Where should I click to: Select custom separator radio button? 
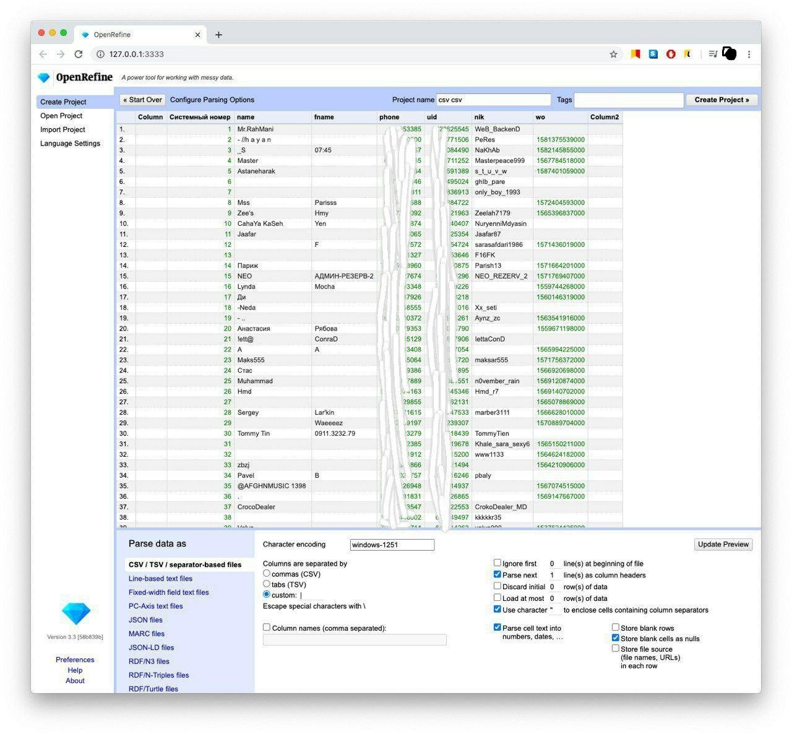coord(267,594)
